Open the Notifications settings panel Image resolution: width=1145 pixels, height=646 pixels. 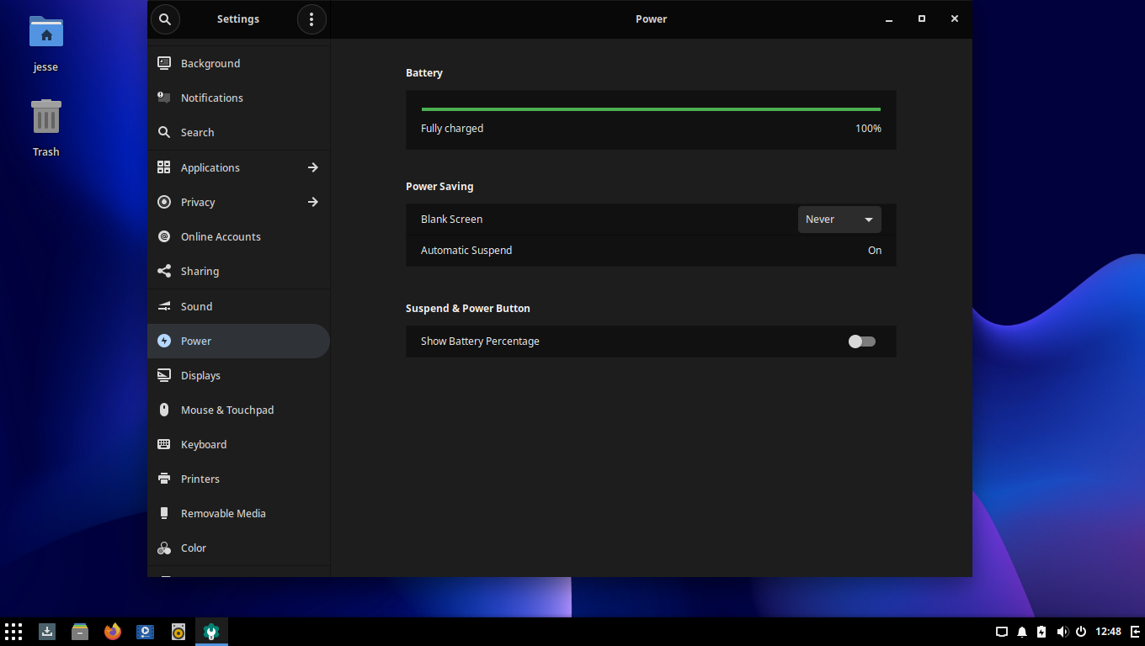(238, 98)
